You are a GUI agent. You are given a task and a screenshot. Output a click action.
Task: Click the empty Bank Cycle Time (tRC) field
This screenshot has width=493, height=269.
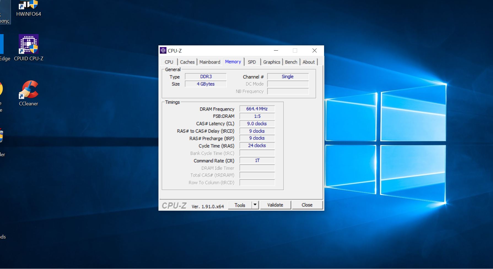point(257,153)
